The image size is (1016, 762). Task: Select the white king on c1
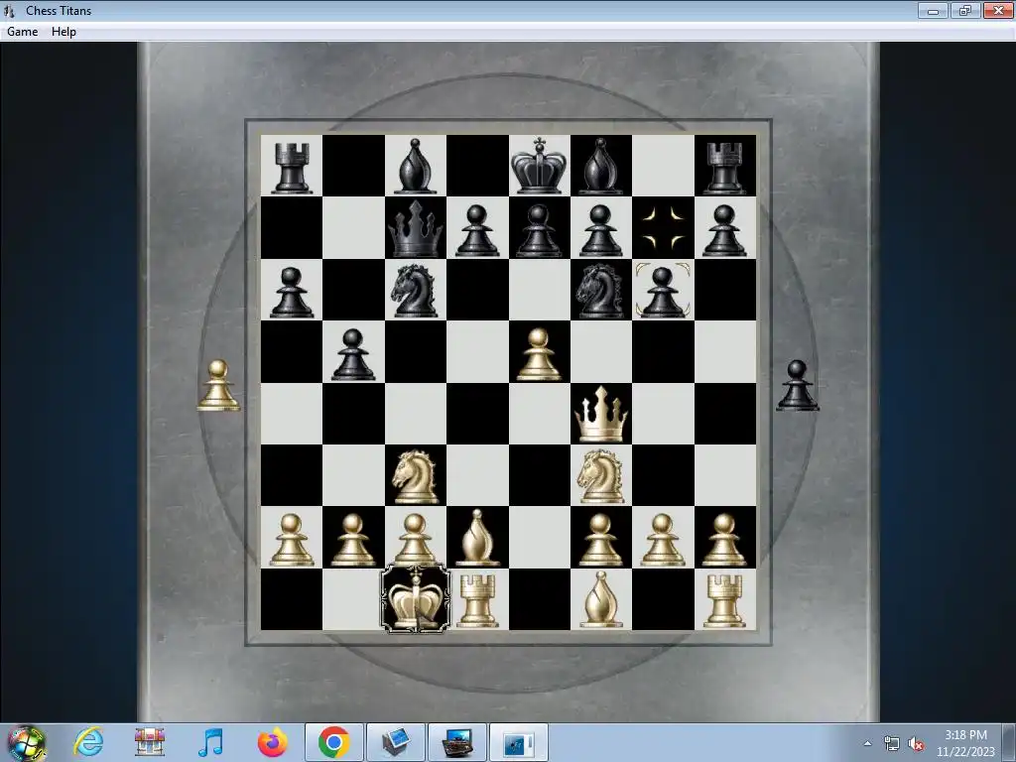coord(416,599)
